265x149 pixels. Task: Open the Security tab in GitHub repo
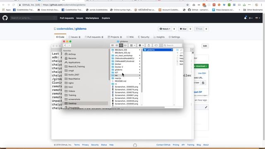tap(144, 37)
